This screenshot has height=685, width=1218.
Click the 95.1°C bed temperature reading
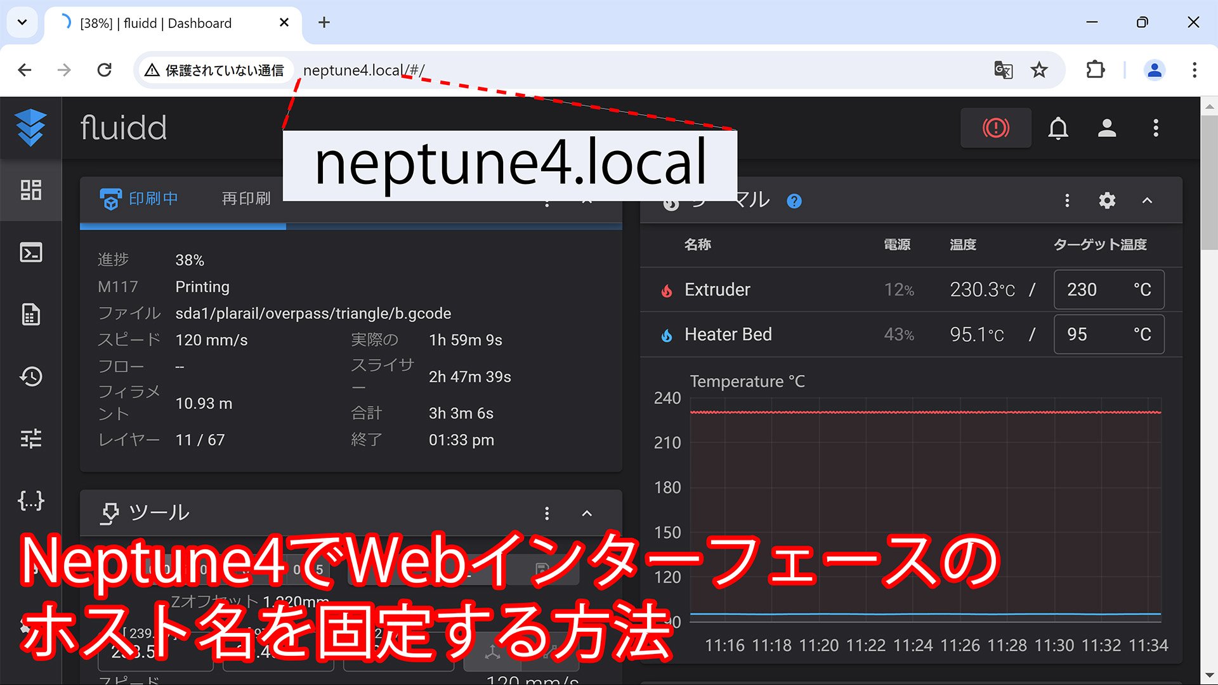pos(977,334)
